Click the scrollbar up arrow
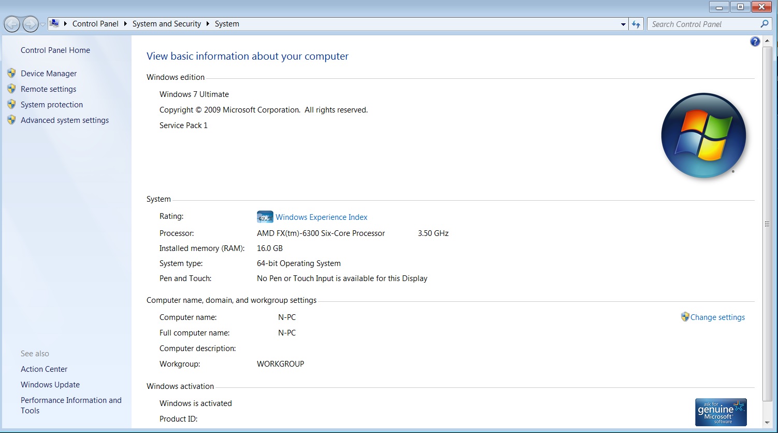Screen dimensions: 778x433 pos(767,40)
